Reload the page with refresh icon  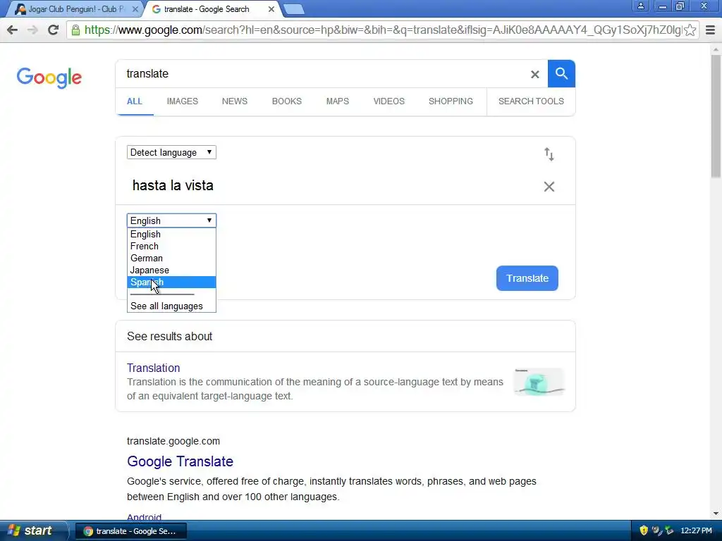[54, 30]
